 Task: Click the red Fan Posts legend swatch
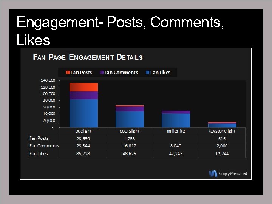click(68, 72)
